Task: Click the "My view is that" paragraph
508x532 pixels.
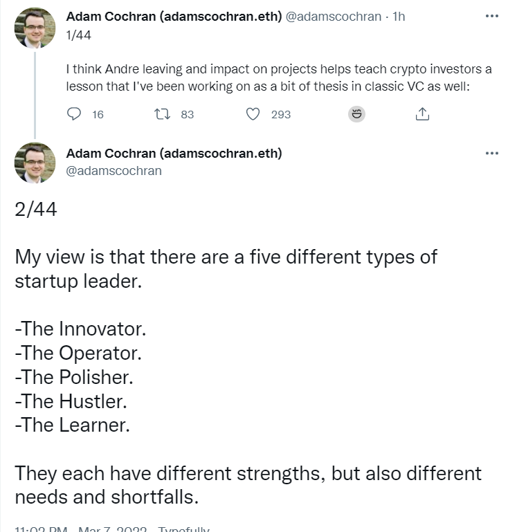Action: (226, 268)
